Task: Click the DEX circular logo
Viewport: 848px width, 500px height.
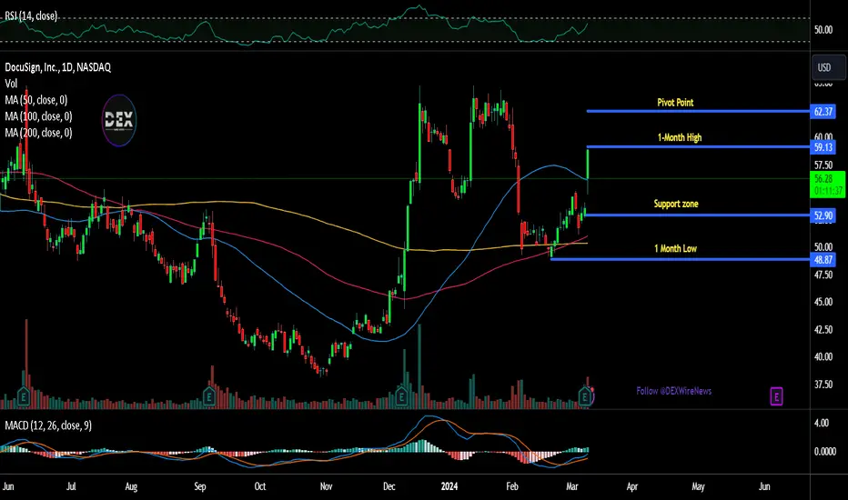Action: [119, 120]
